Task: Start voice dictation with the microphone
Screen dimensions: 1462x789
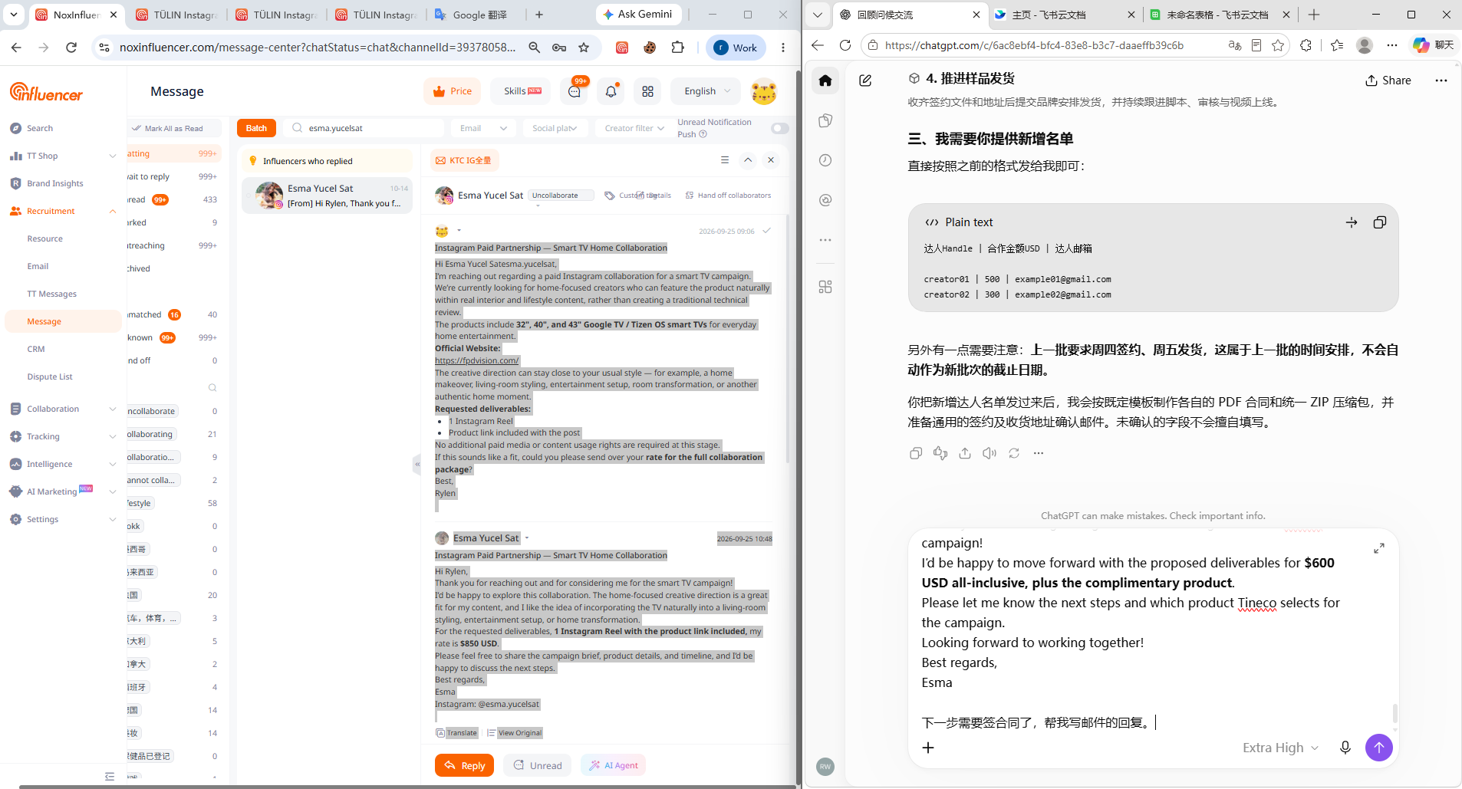Action: point(1345,748)
